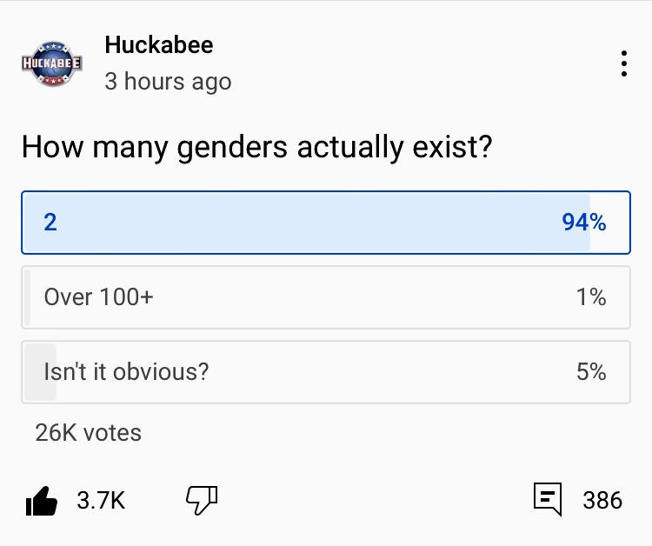Screen dimensions: 652x546
Task: Click the "26K votes" label
Action: click(88, 432)
